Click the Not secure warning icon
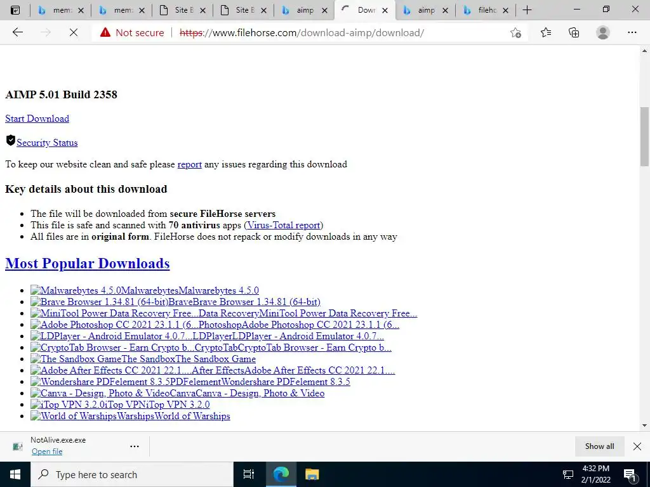 105,32
